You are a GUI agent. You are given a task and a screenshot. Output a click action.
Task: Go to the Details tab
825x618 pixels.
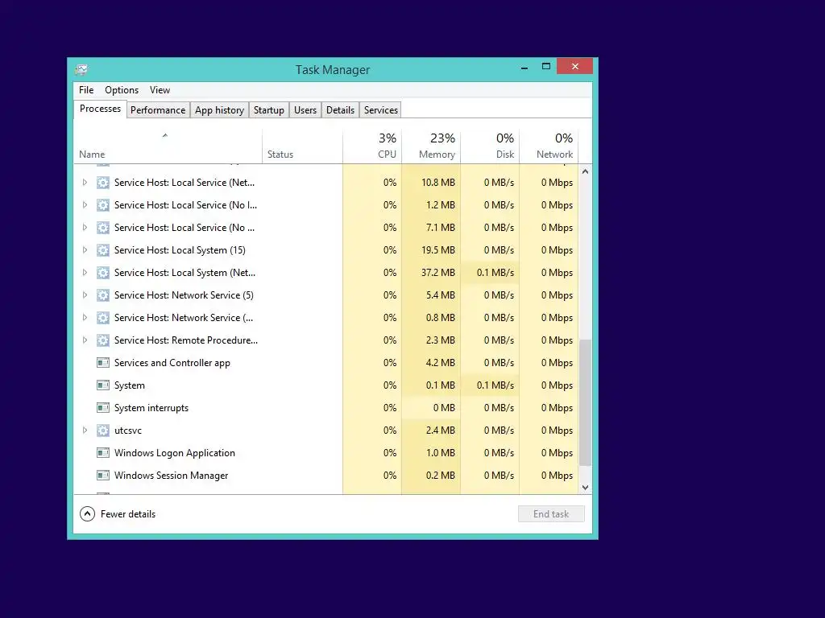point(341,109)
